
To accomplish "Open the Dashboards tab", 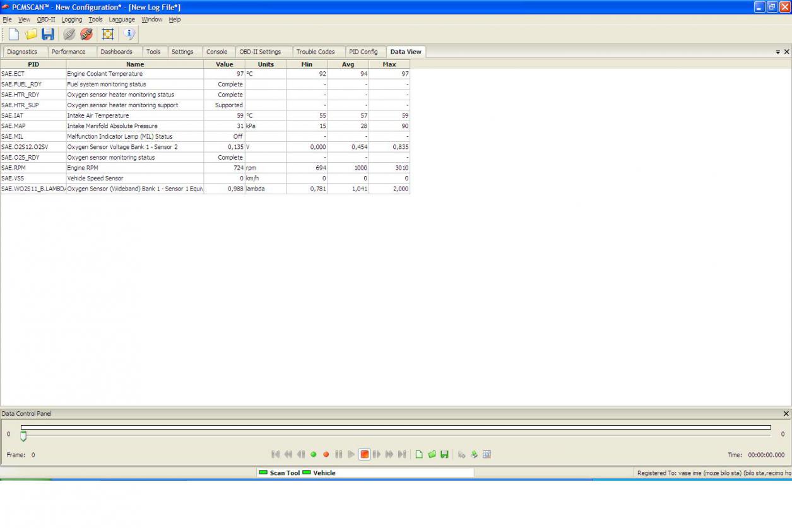I will click(116, 52).
